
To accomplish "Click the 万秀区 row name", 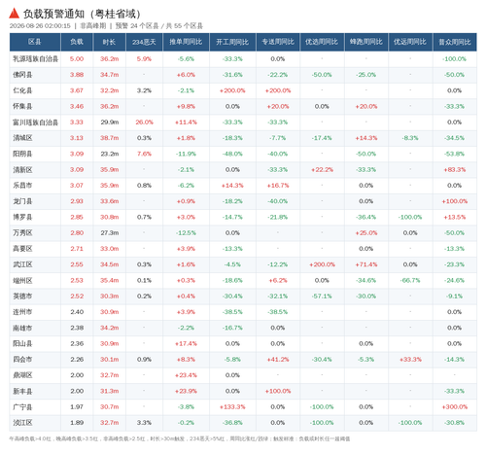I will (x=22, y=233).
